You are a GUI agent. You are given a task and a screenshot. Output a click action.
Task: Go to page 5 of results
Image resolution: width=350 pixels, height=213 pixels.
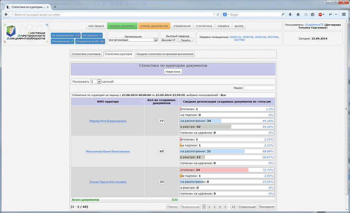tap(225, 207)
